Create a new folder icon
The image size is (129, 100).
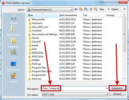(x=96, y=9)
